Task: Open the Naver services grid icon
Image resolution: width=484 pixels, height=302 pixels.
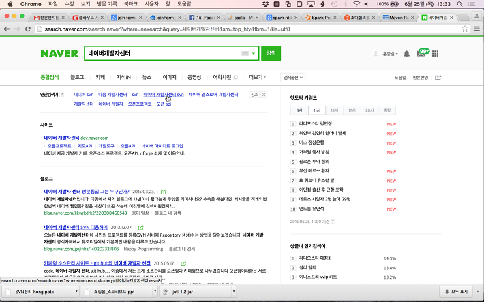Action: point(435,54)
